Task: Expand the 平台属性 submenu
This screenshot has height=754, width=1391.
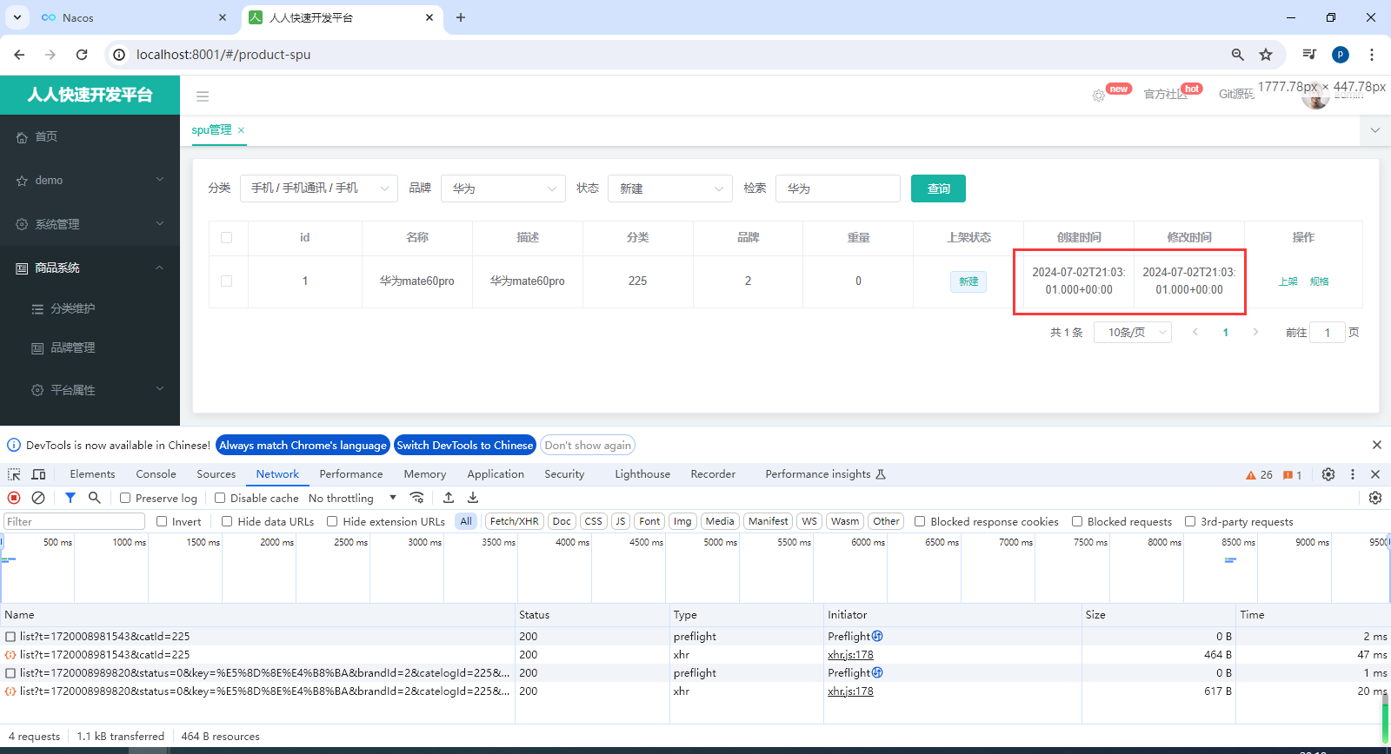Action: click(x=90, y=390)
